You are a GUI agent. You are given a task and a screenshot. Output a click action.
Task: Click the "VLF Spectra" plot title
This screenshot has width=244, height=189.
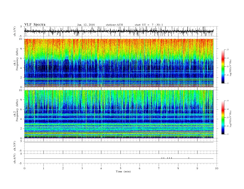35,24
